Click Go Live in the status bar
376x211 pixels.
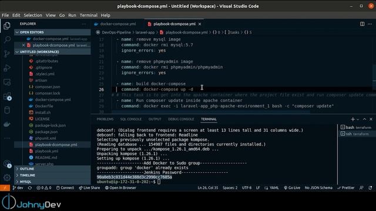click(x=292, y=188)
